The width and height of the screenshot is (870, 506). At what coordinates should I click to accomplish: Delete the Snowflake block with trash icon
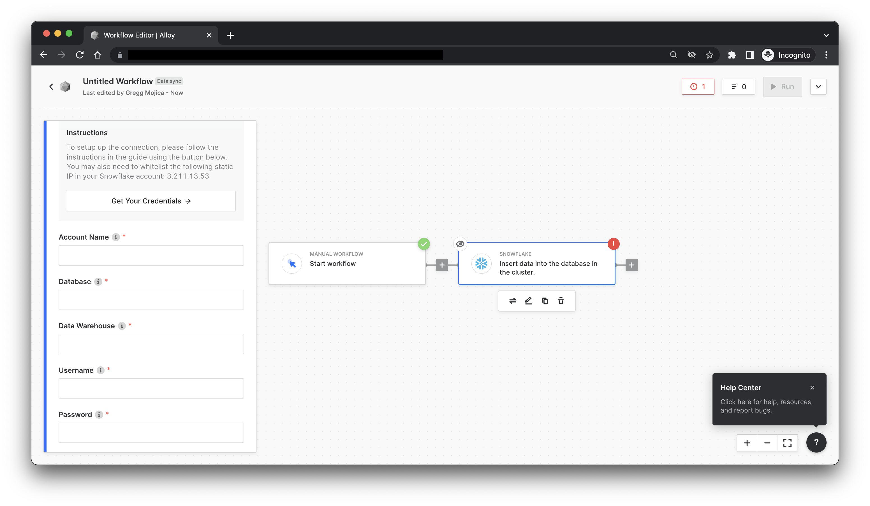(561, 301)
